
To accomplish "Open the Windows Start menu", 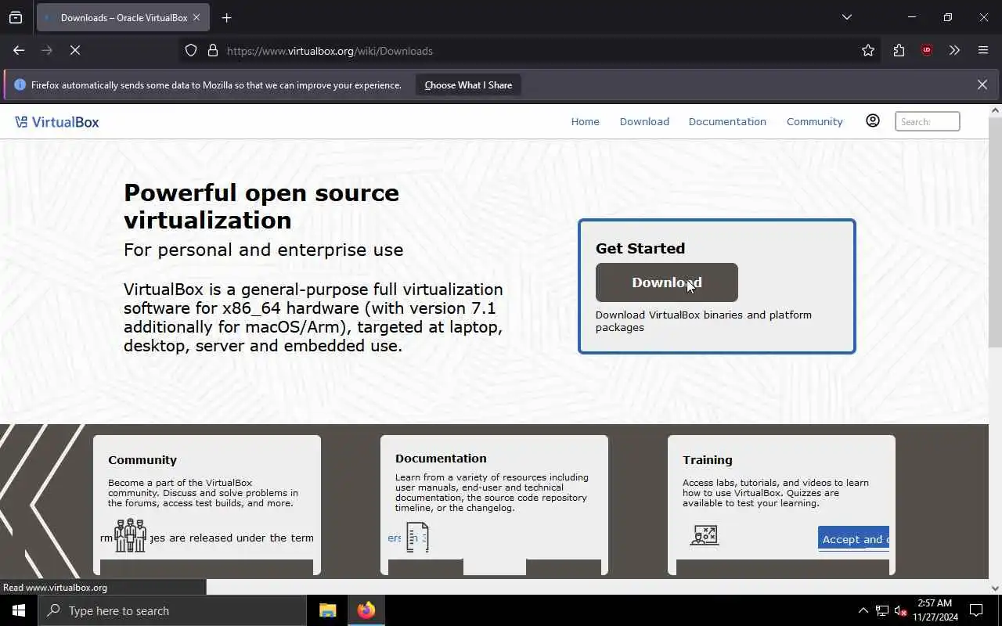I will (x=19, y=610).
